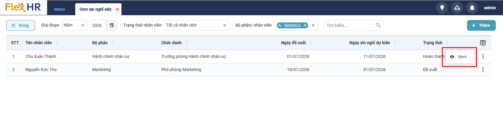Open the admin user menu
The width and height of the screenshot is (503, 117).
point(490,8)
